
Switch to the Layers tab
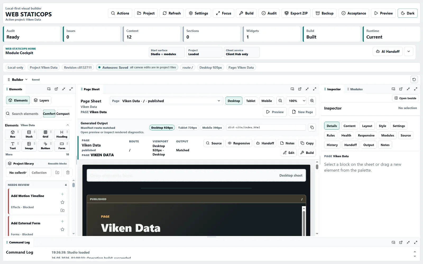click(41, 100)
